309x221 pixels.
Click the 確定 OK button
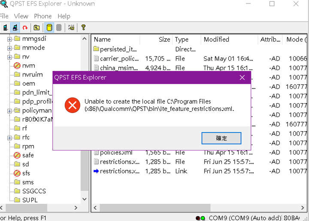click(221, 138)
